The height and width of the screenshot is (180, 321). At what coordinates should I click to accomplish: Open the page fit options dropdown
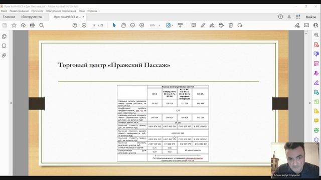pos(170,25)
